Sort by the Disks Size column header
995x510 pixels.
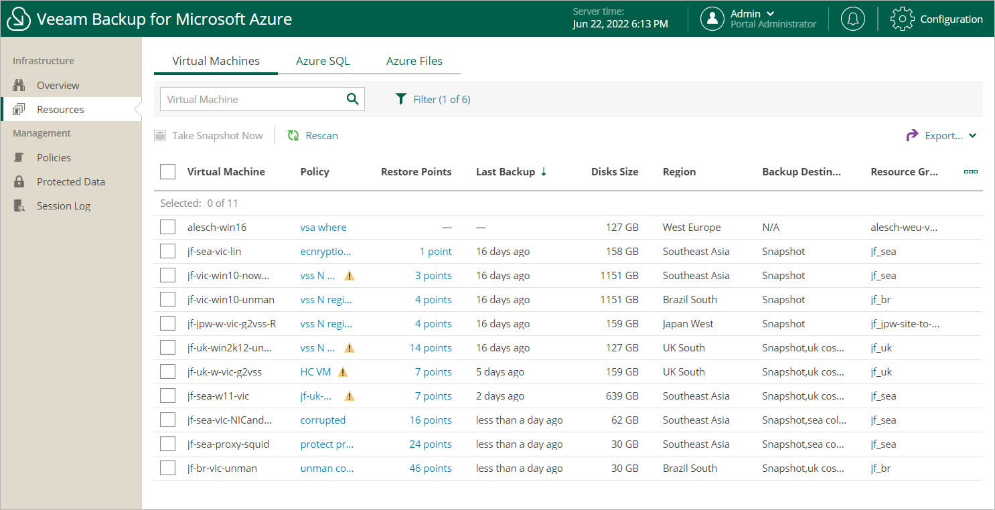(x=615, y=171)
